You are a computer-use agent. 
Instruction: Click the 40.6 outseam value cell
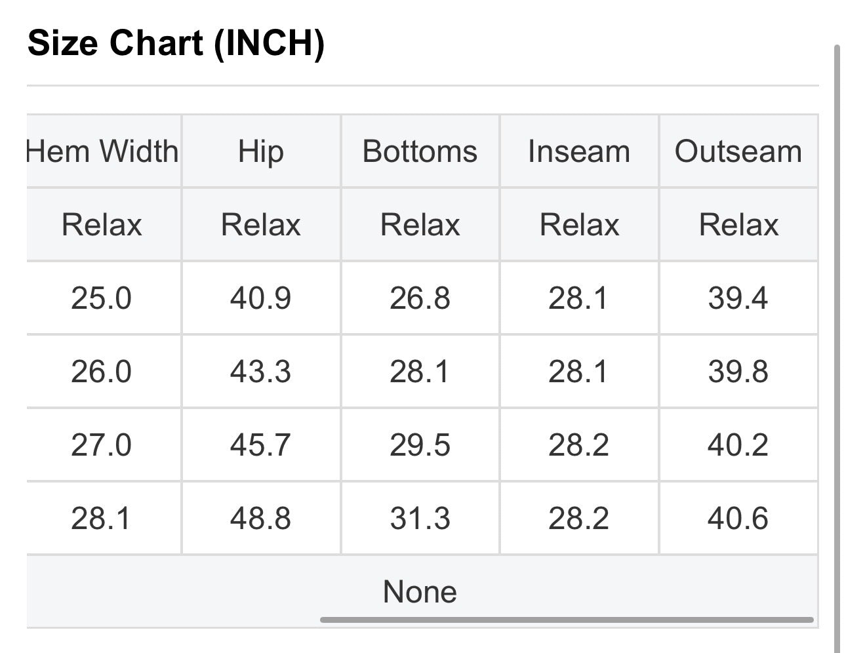pyautogui.click(x=738, y=519)
